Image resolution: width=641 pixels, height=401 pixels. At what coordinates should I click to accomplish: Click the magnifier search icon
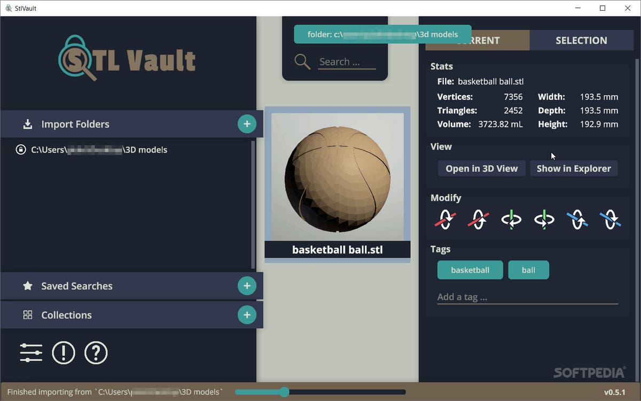(x=302, y=61)
